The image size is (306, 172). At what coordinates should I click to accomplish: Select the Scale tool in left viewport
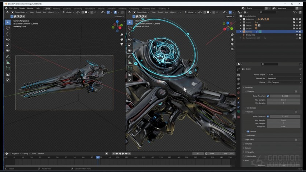(8, 45)
